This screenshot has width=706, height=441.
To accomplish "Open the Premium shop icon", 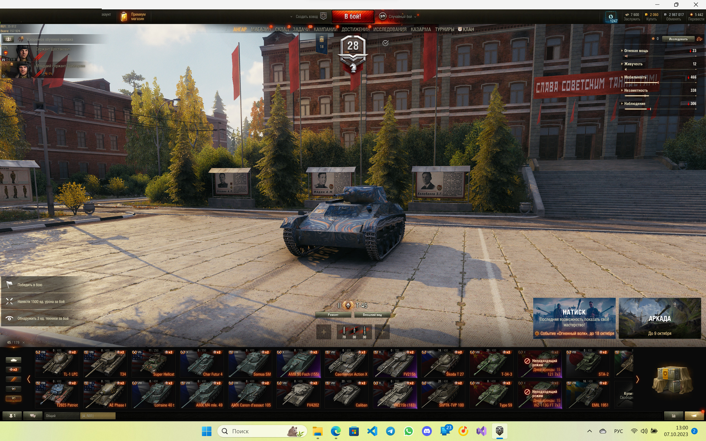I will [124, 17].
